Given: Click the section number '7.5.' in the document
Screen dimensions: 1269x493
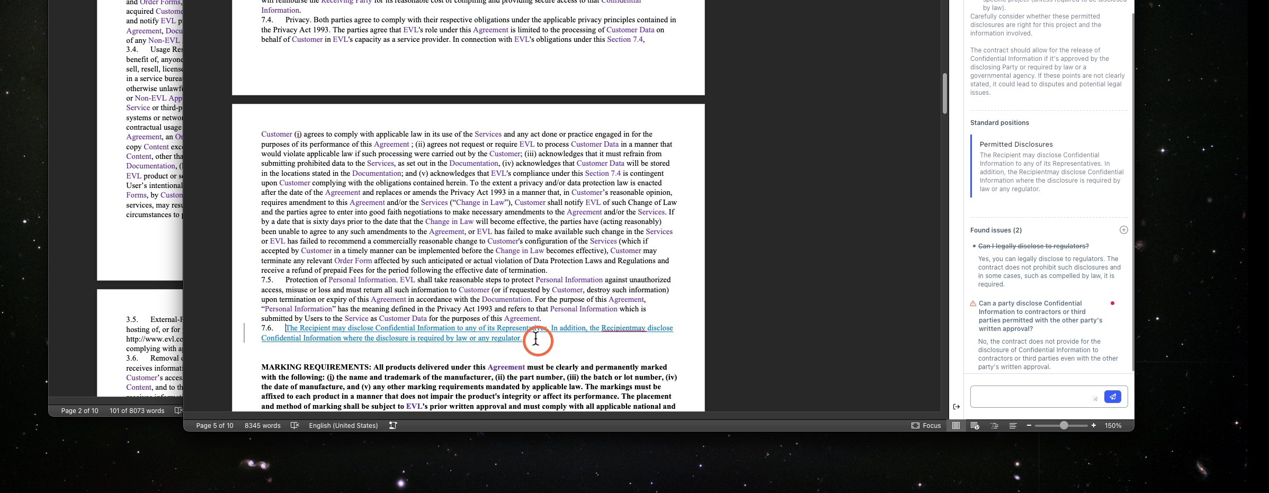Looking at the screenshot, I should click(267, 280).
